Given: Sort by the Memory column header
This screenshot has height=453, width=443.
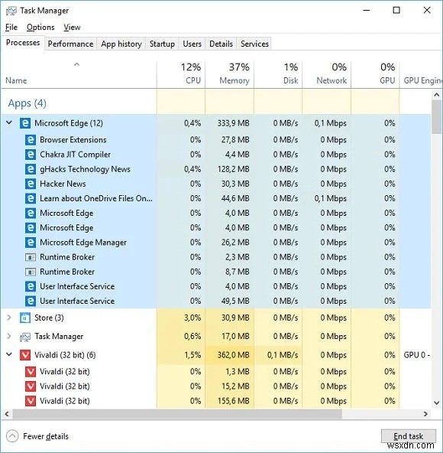Looking at the screenshot, I should 230,74.
